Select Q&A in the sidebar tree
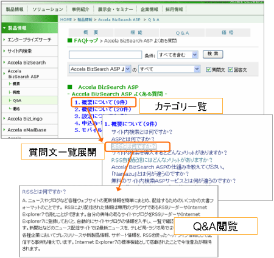The image size is (274, 258). [x=17, y=100]
